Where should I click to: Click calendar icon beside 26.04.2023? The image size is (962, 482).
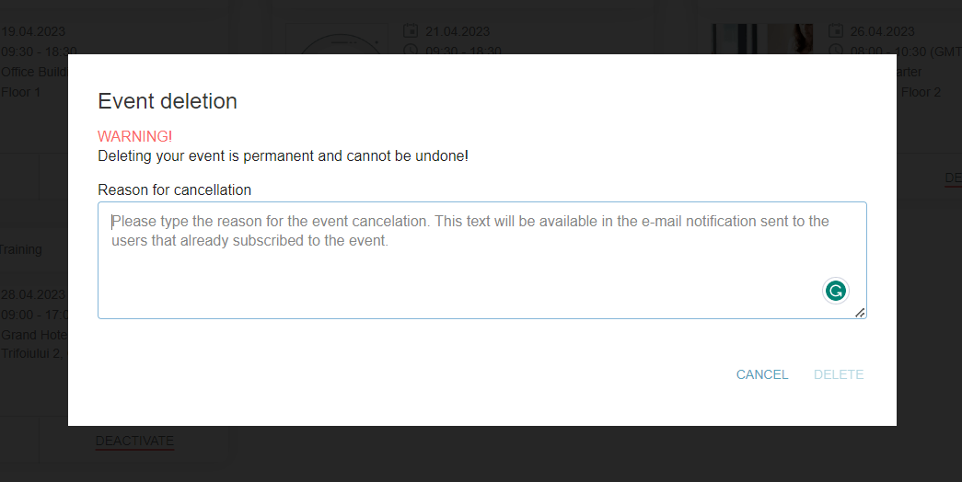[836, 32]
